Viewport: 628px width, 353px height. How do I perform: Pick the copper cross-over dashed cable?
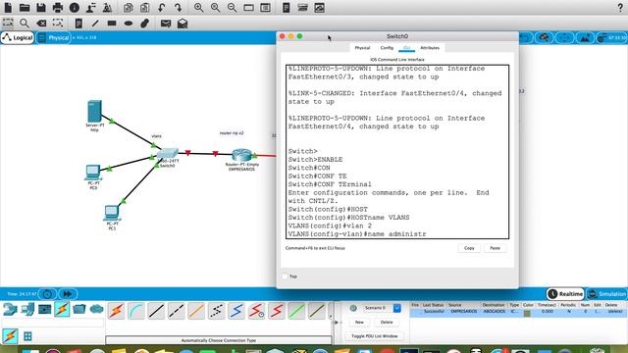177,311
